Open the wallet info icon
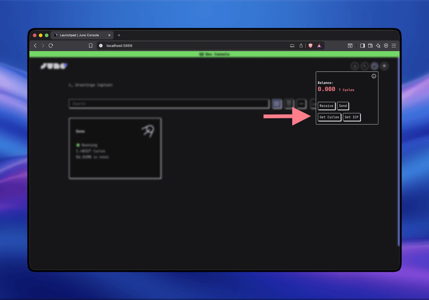Viewport: 429px width, 300px height. tap(374, 76)
